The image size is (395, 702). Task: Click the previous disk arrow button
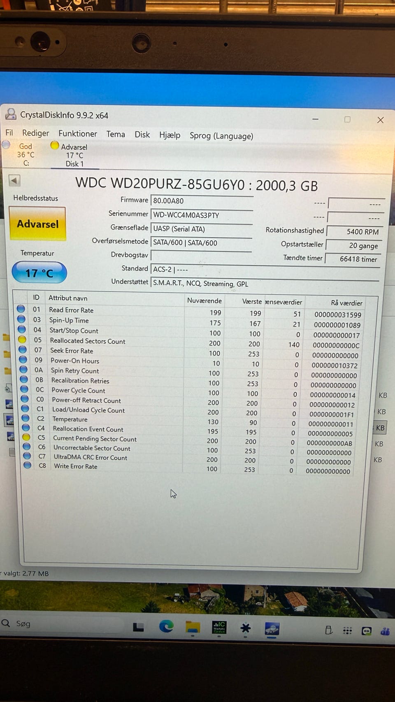pyautogui.click(x=14, y=180)
